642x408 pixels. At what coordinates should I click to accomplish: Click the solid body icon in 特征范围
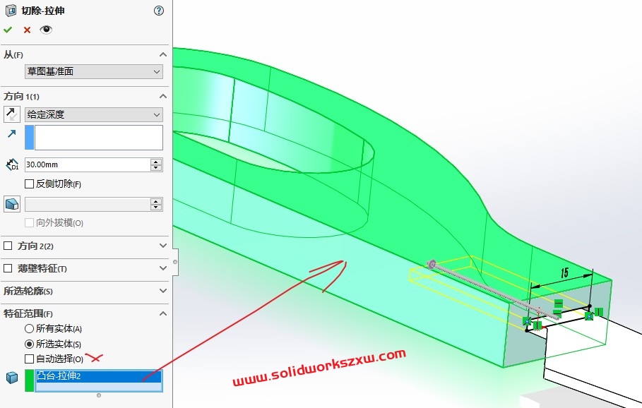click(12, 378)
